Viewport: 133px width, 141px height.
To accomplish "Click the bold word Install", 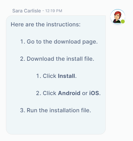I will pos(66,76).
